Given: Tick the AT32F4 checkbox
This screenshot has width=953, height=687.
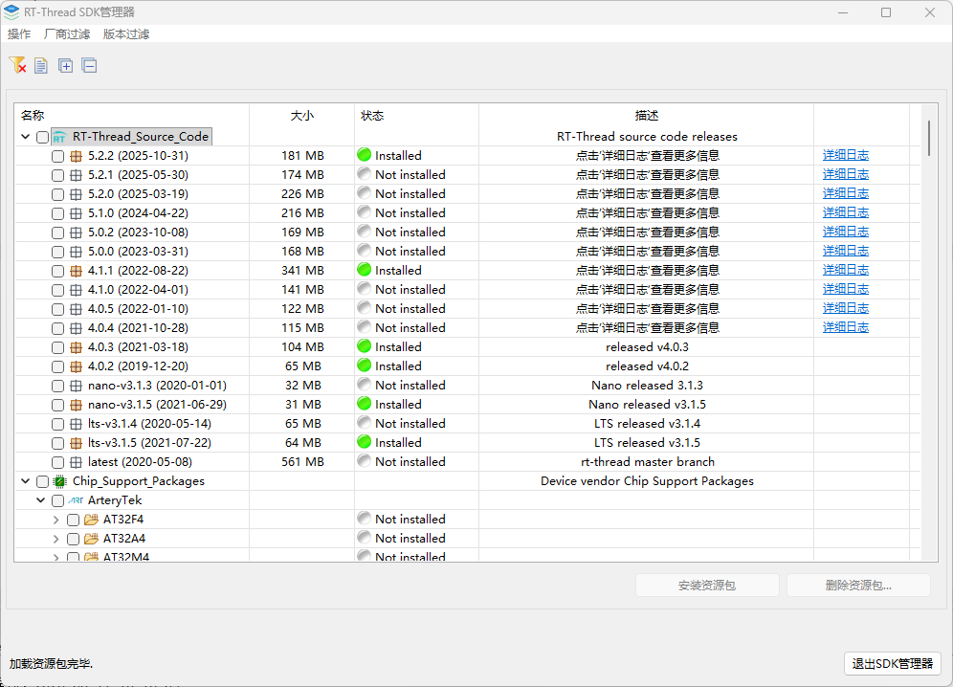Looking at the screenshot, I should [x=73, y=520].
